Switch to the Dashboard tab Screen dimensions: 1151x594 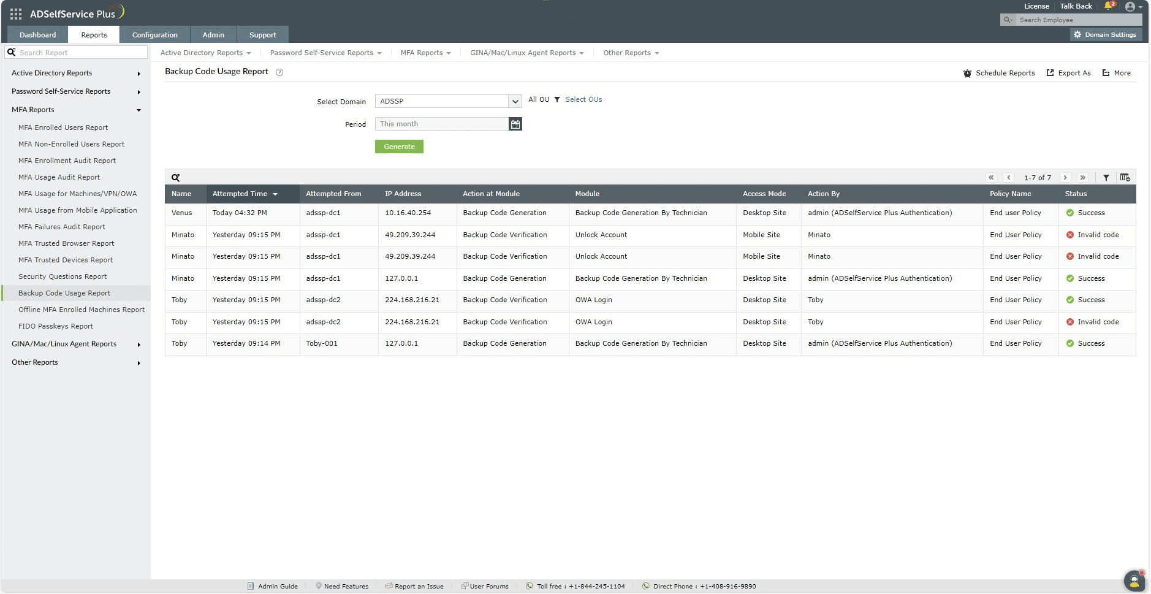pos(37,35)
